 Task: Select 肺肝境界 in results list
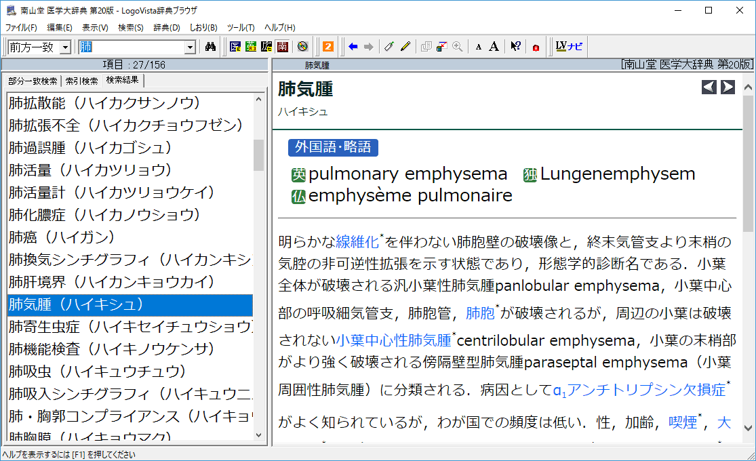tap(130, 282)
